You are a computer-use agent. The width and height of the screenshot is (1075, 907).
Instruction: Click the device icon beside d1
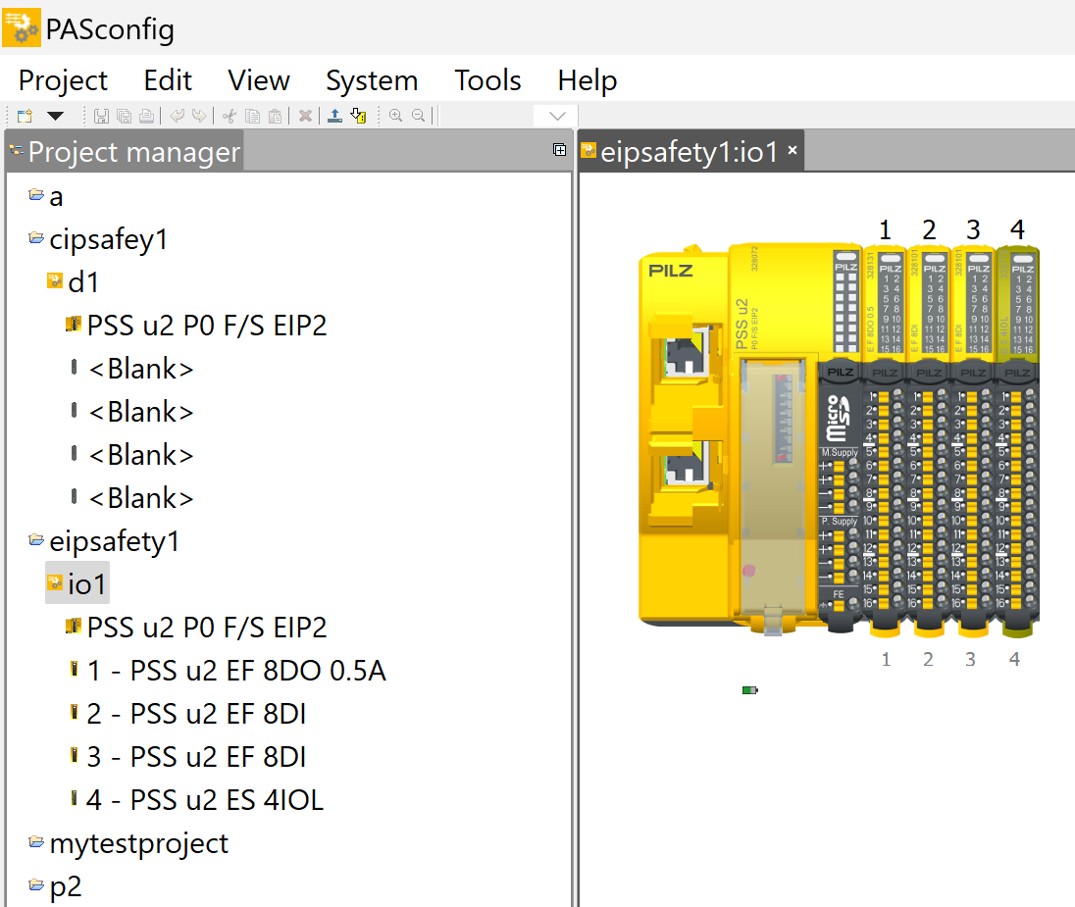(x=55, y=280)
